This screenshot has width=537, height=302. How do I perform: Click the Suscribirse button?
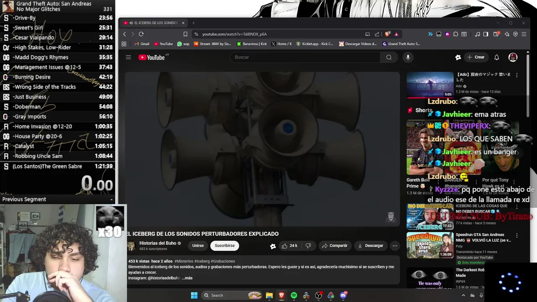coord(224,245)
